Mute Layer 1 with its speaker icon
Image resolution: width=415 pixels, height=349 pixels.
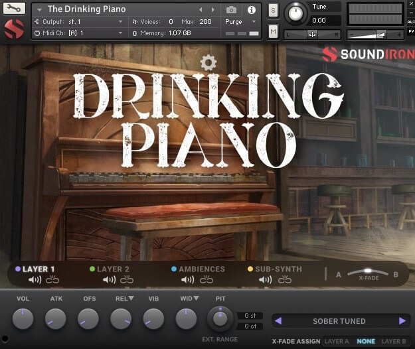coord(35,279)
